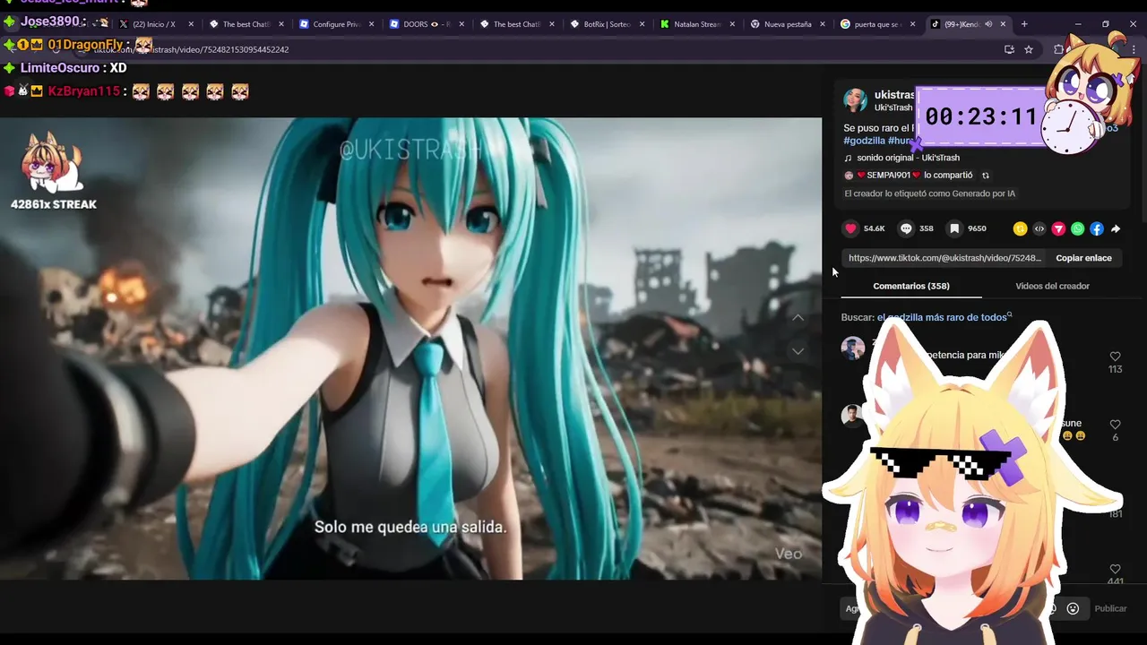Click the first commenter's avatar
Viewport: 1147px width, 645px height.
852,348
